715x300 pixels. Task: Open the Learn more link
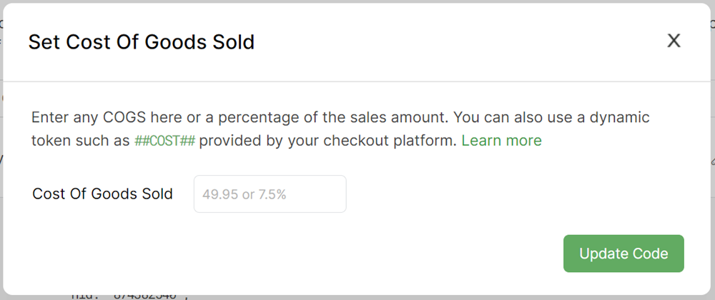(x=501, y=141)
